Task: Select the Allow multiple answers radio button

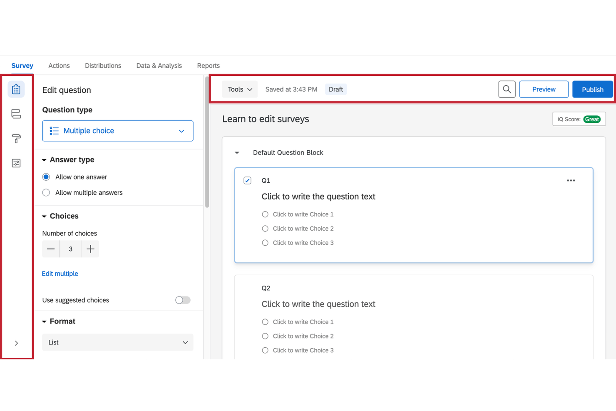Action: click(x=46, y=192)
